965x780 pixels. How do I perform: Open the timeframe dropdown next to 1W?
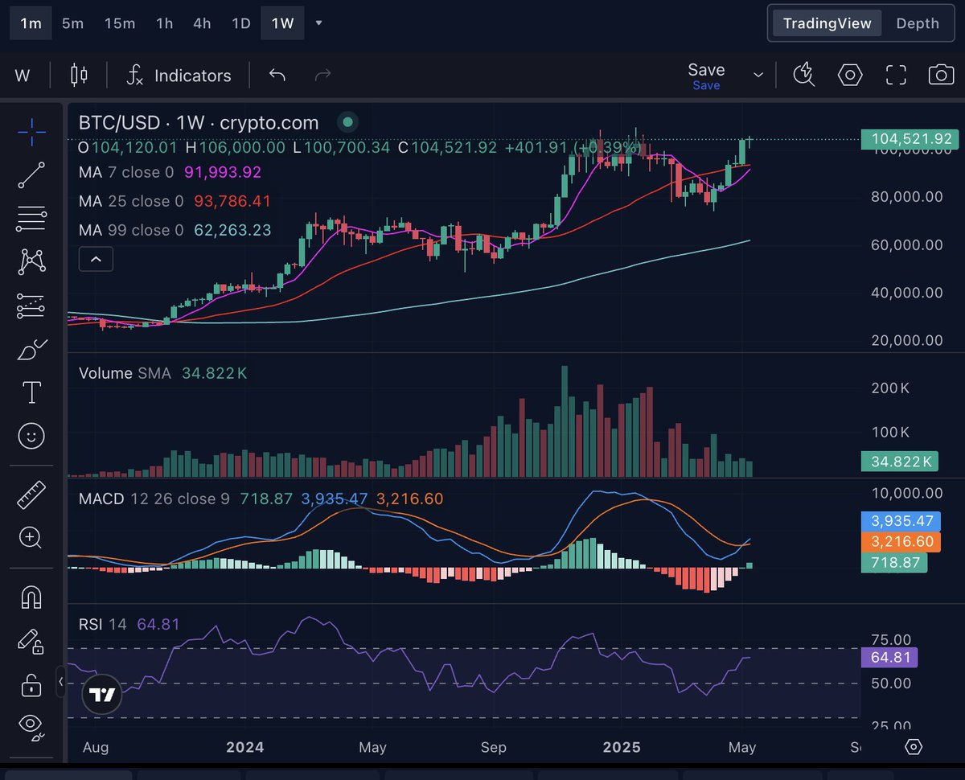[x=318, y=23]
